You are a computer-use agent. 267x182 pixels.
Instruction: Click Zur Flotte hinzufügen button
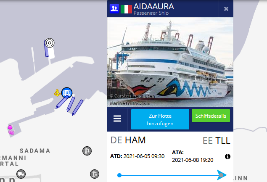coord(160,119)
